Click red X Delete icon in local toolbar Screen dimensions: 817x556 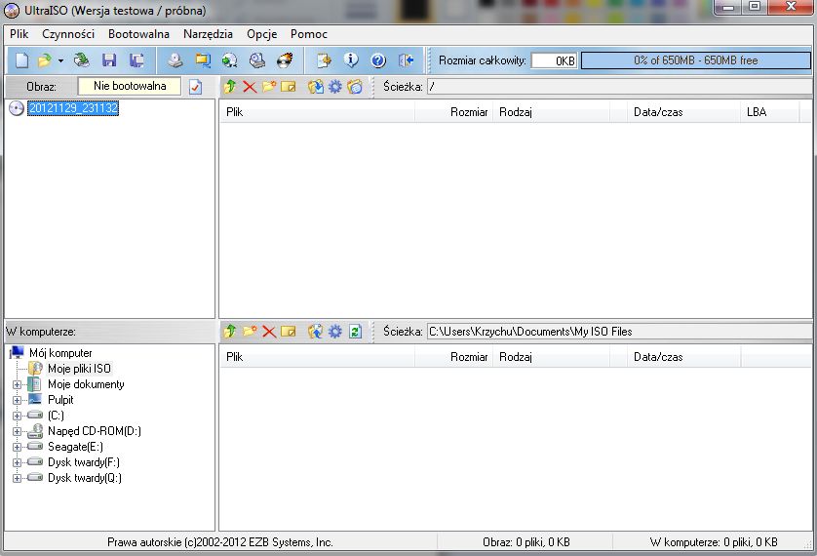(269, 332)
